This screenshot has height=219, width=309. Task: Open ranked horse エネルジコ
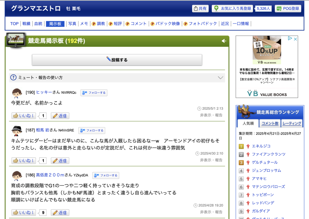[261, 146]
